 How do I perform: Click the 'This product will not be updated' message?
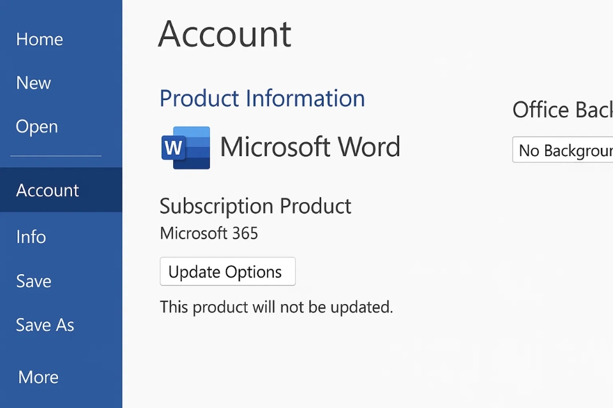[x=276, y=307]
